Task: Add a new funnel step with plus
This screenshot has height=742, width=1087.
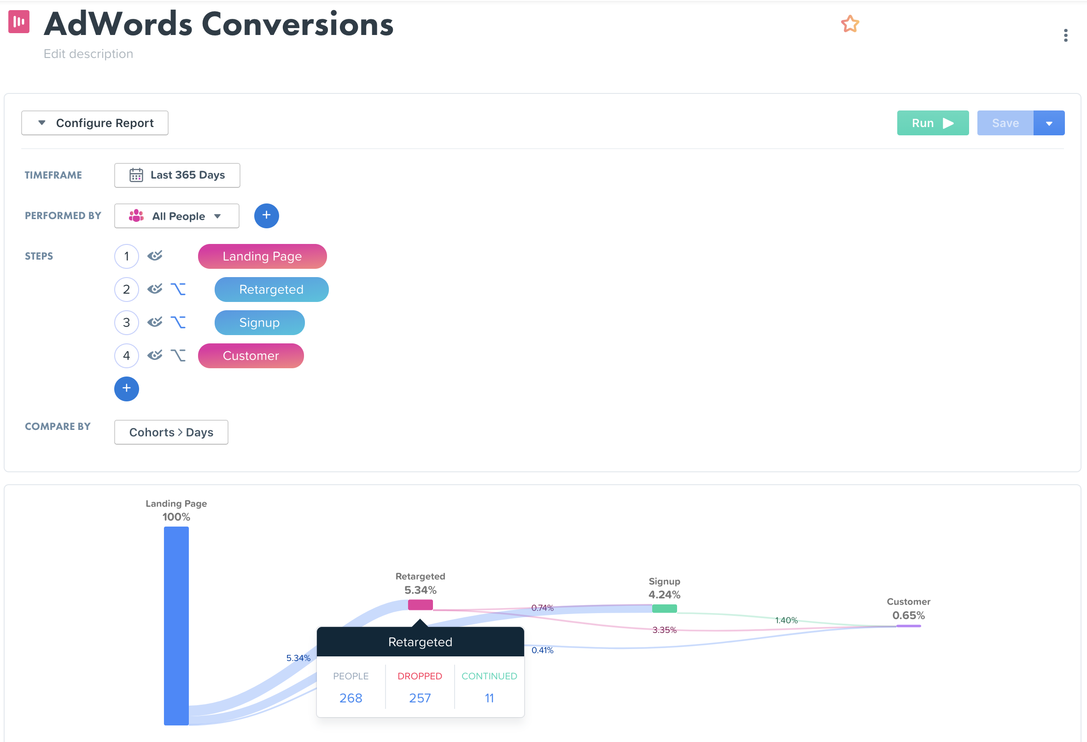Action: point(127,388)
